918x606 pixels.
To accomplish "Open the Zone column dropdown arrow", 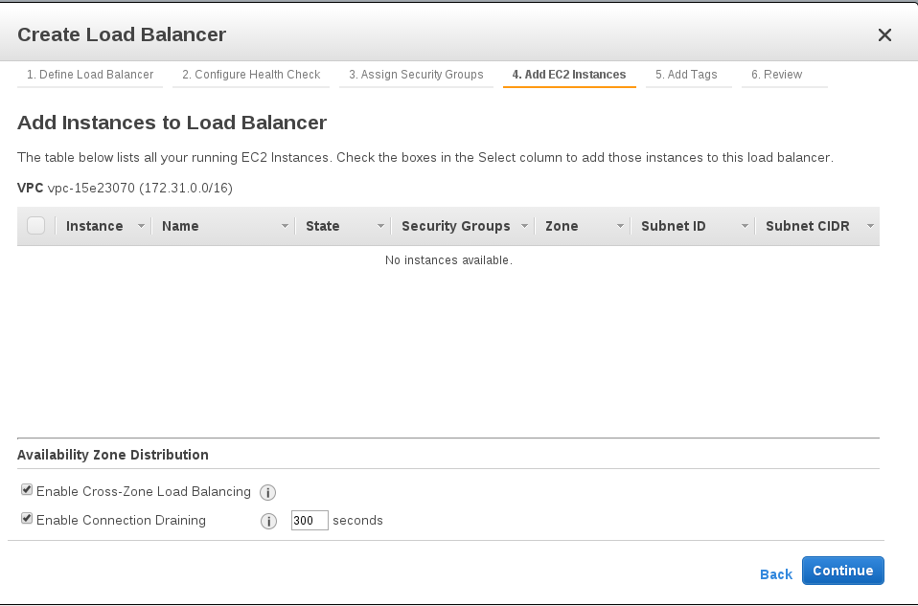I will pyautogui.click(x=620, y=227).
